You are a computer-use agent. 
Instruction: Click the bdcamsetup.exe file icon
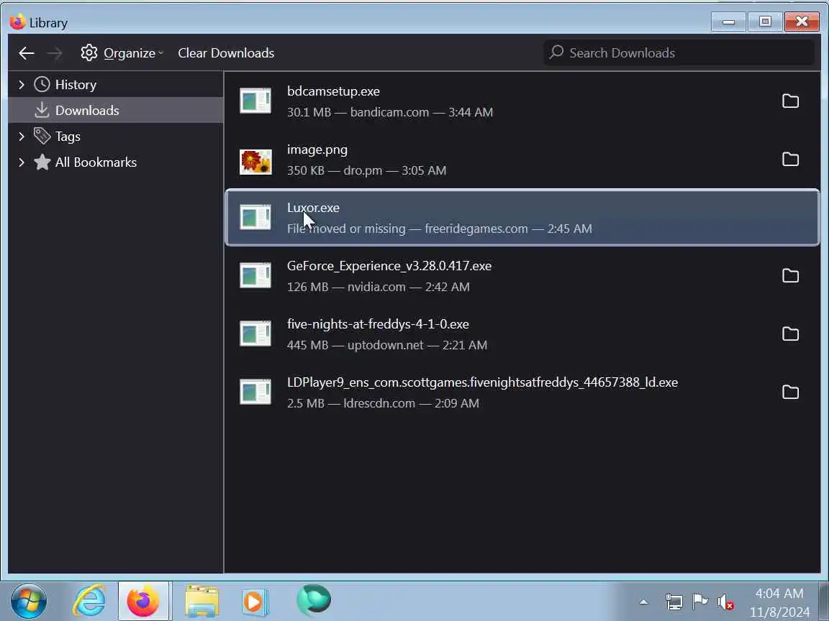(255, 101)
